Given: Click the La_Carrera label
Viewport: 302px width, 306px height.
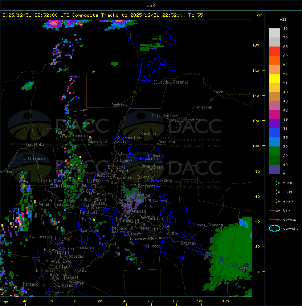Looking at the screenshot, I should pyautogui.click(x=41, y=237).
